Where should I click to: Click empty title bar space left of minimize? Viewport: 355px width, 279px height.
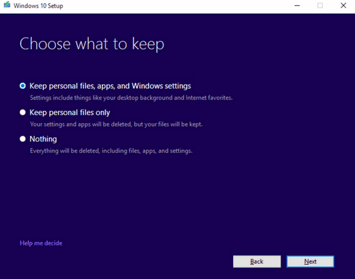[x=176, y=5]
